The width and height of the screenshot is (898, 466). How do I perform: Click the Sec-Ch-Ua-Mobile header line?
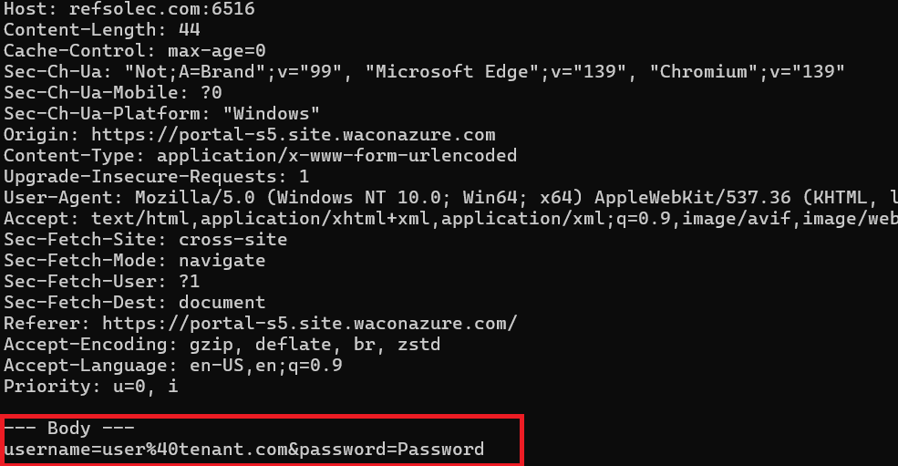(x=112, y=92)
